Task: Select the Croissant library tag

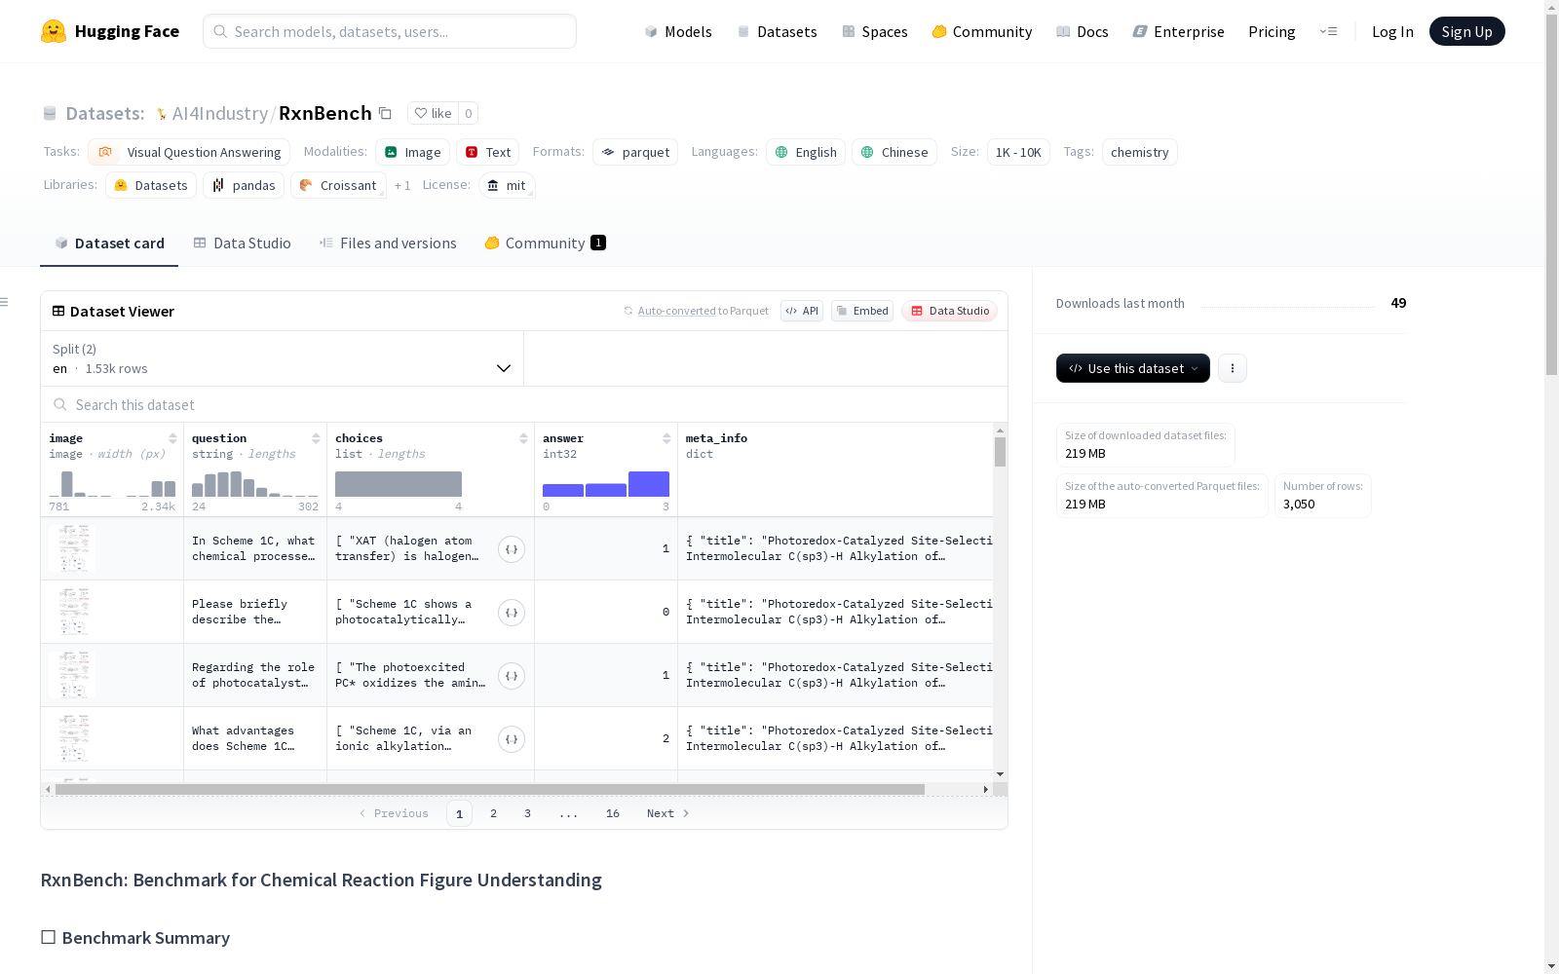Action: [338, 185]
